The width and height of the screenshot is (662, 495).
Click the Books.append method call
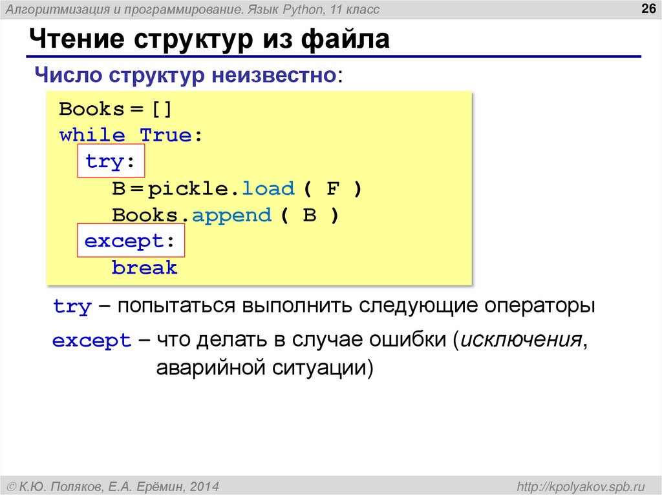tap(193, 214)
